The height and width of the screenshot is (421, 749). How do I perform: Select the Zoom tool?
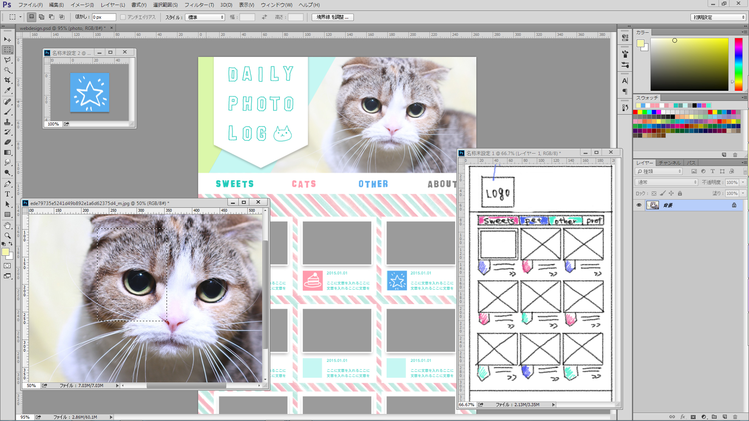7,236
